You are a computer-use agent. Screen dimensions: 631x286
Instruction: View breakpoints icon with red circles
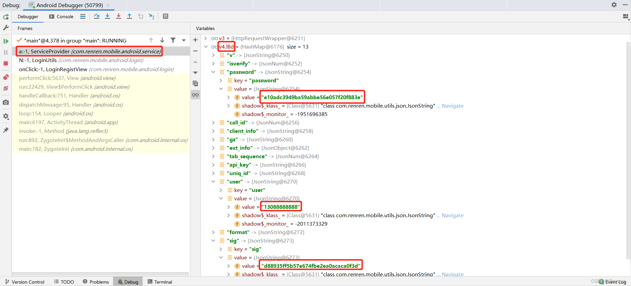[6, 77]
